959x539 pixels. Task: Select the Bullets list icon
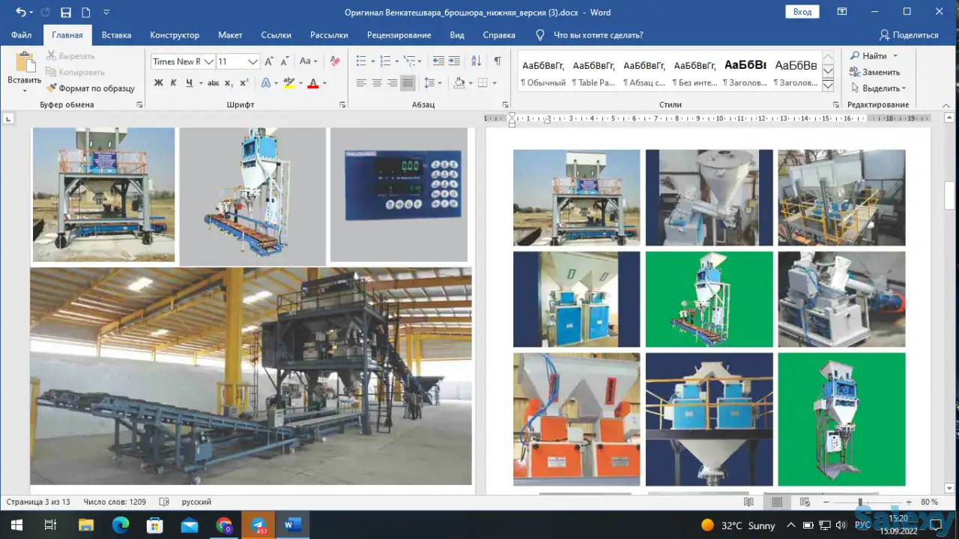point(361,61)
